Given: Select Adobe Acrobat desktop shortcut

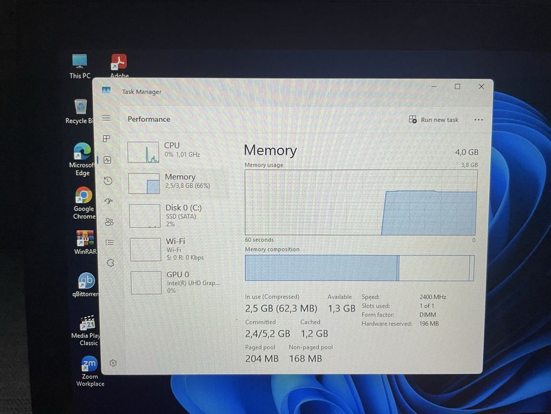Looking at the screenshot, I should click(x=119, y=66).
